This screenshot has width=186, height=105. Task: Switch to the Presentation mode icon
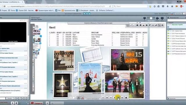coord(151,19)
